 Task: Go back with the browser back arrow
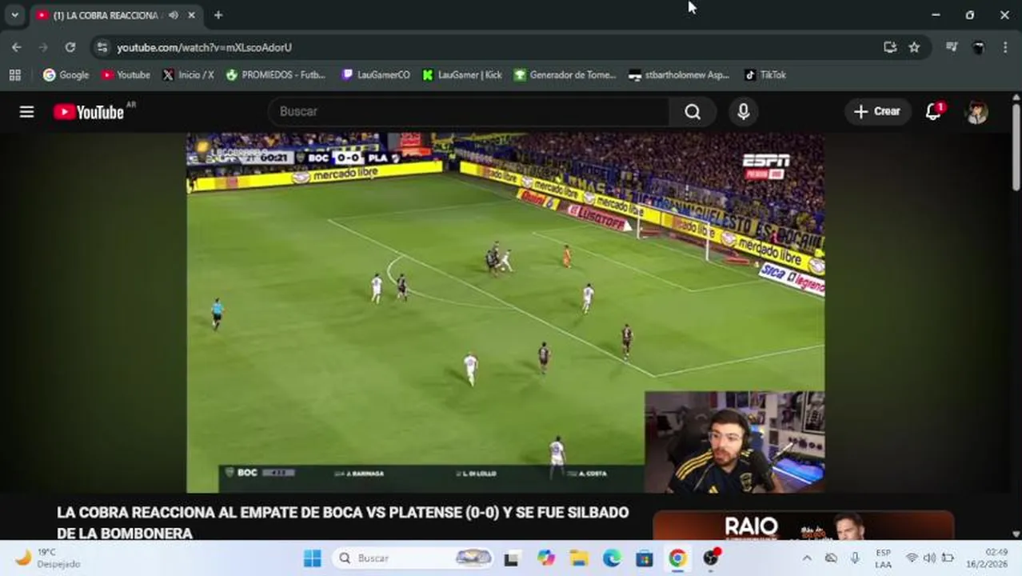[16, 47]
